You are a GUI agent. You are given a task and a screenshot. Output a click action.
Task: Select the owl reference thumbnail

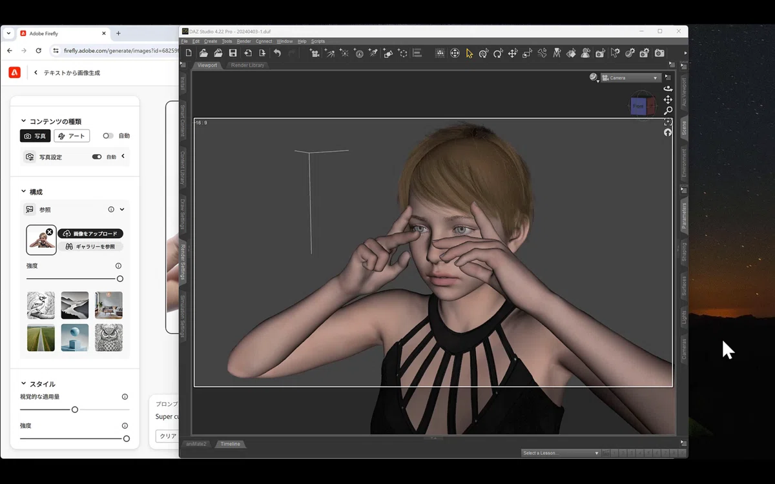coord(108,338)
